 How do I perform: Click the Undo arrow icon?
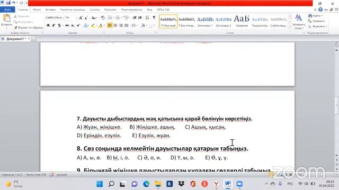click(x=14, y=3)
